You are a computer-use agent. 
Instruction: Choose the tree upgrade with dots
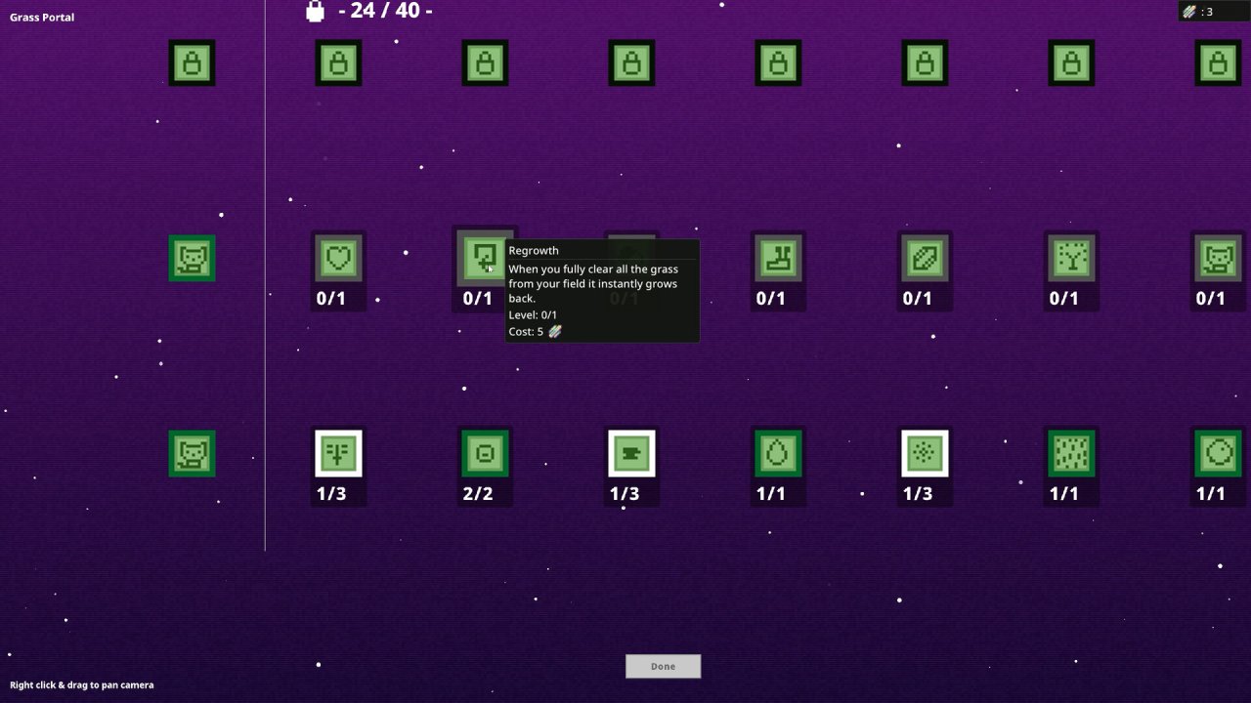[x=1071, y=259]
